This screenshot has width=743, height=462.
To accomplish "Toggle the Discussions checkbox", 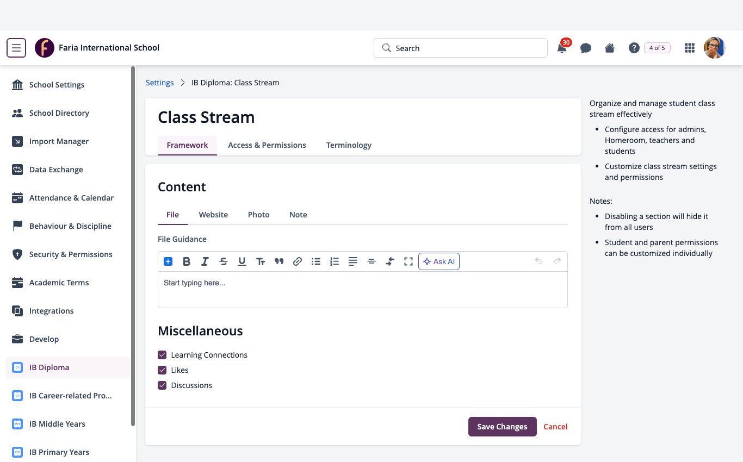I will point(162,385).
